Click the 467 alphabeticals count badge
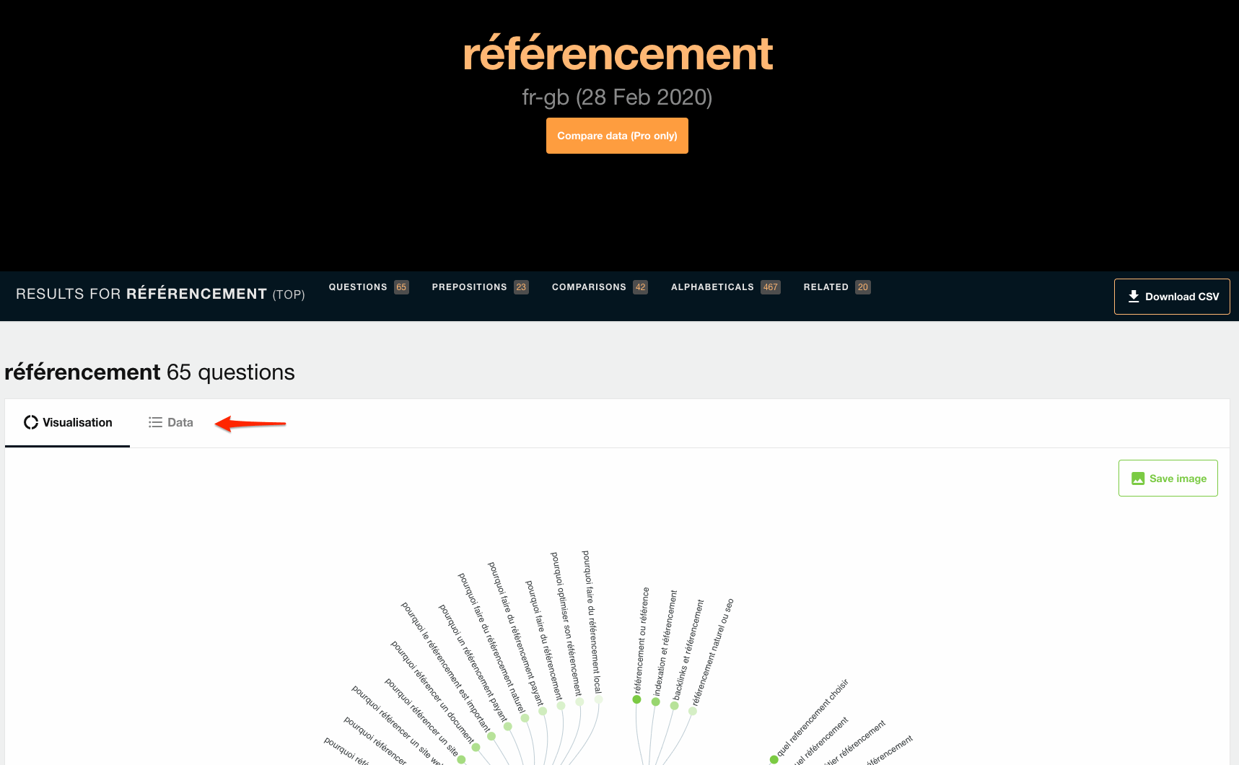The height and width of the screenshot is (765, 1239). [x=771, y=287]
